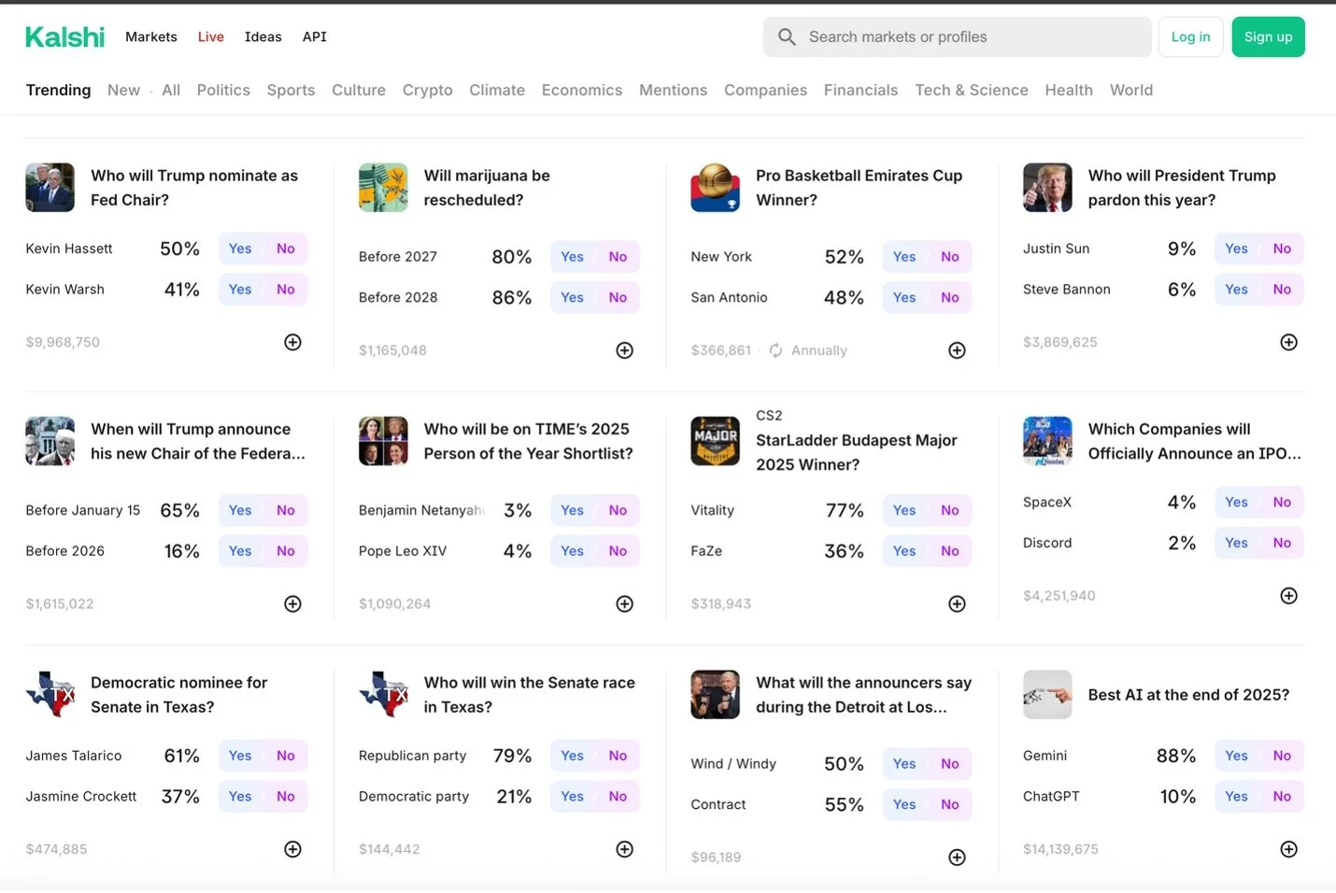Open Best AI hands thumbnail

[1047, 694]
